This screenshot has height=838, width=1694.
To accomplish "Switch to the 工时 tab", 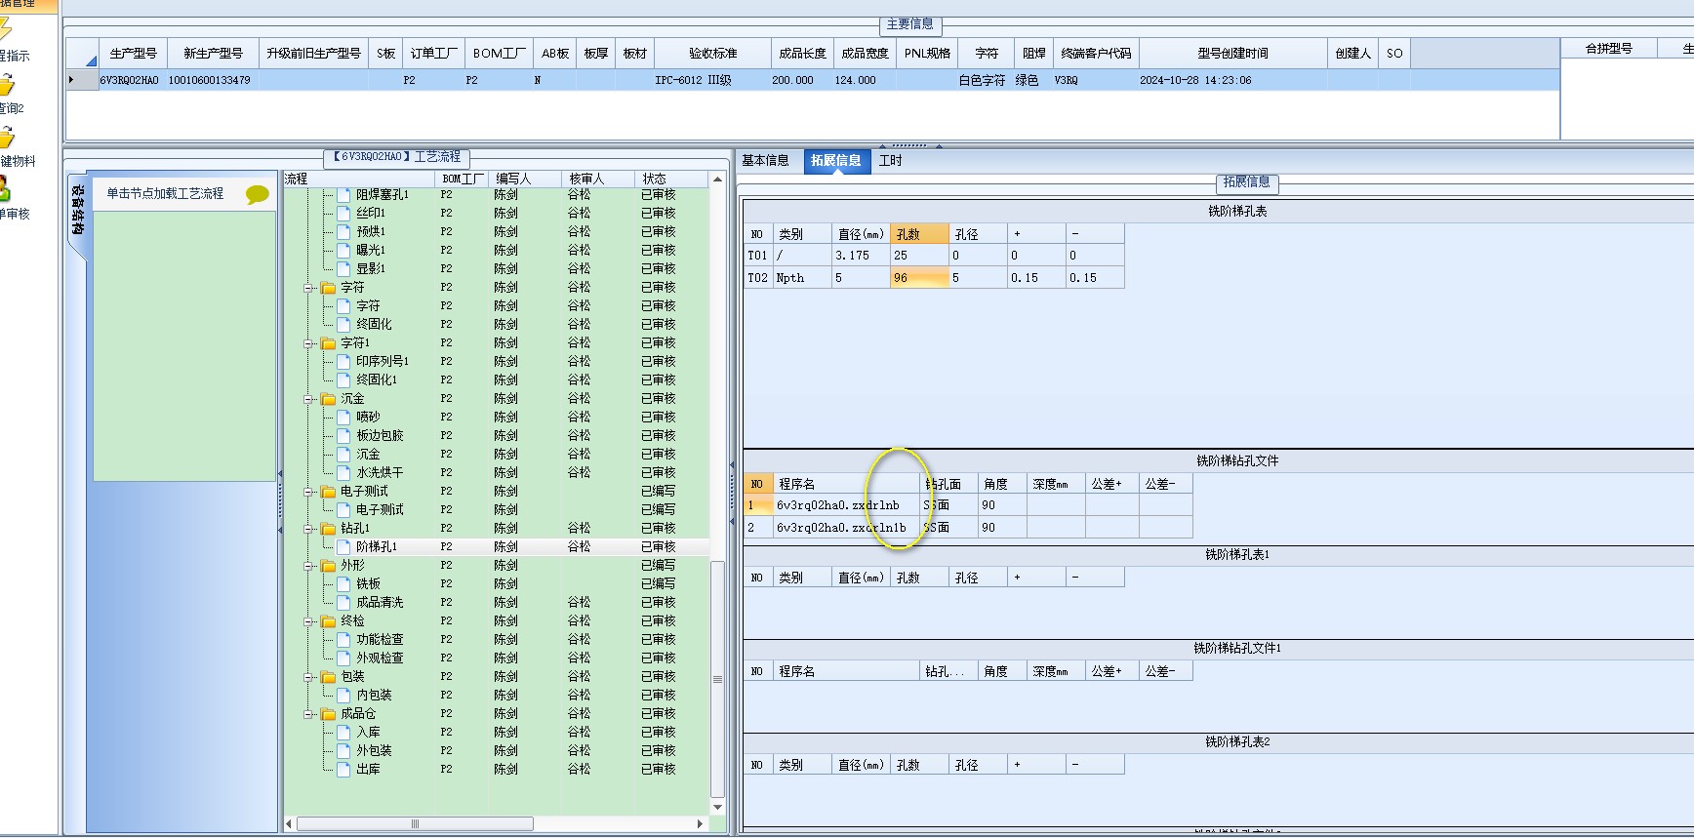I will tap(891, 161).
